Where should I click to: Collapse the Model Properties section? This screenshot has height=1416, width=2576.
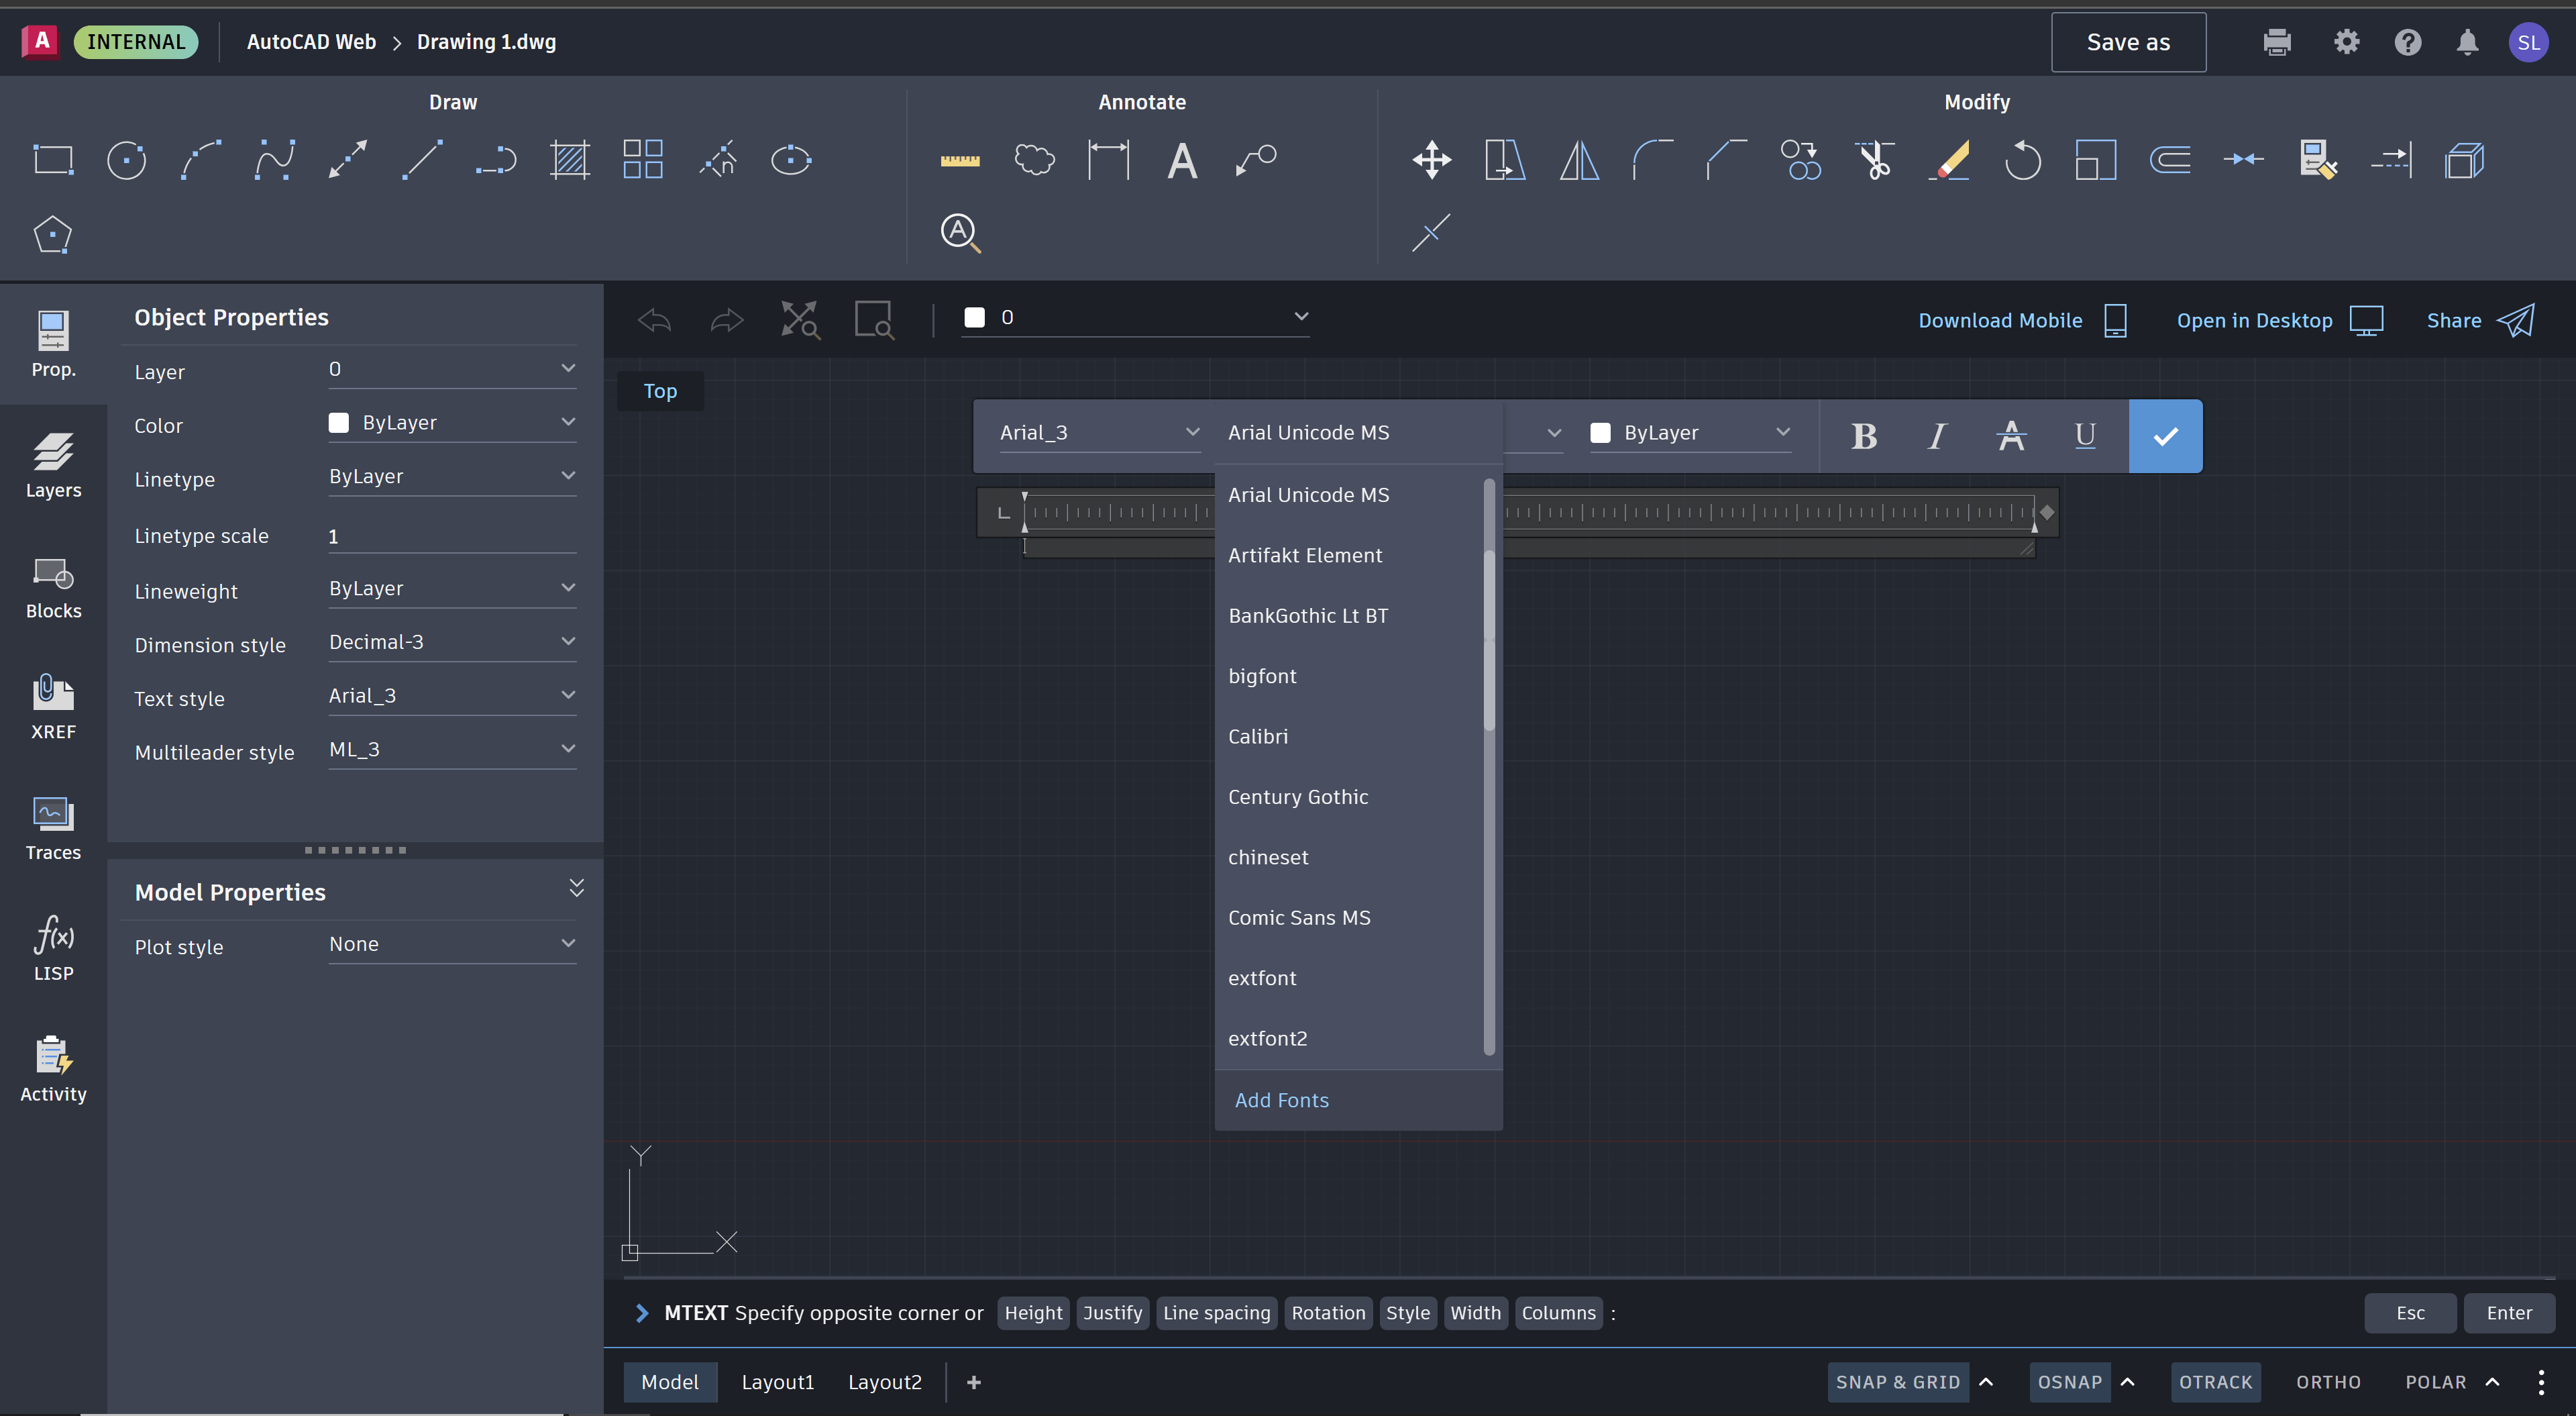577,888
